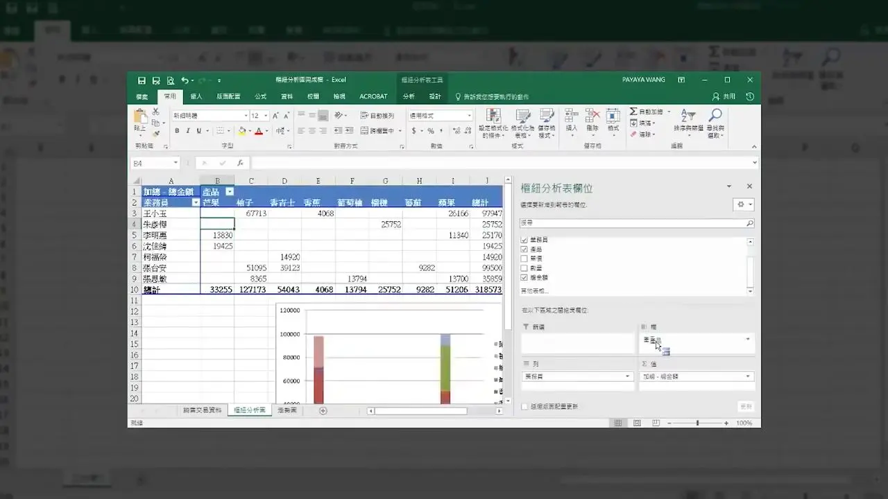Decrease font size with smaller A
The image size is (888, 499).
click(x=286, y=116)
